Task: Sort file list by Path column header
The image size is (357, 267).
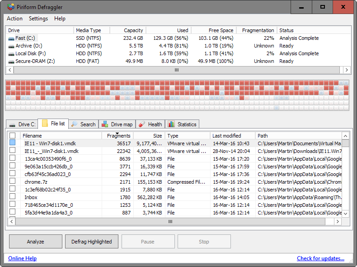Action: point(299,136)
